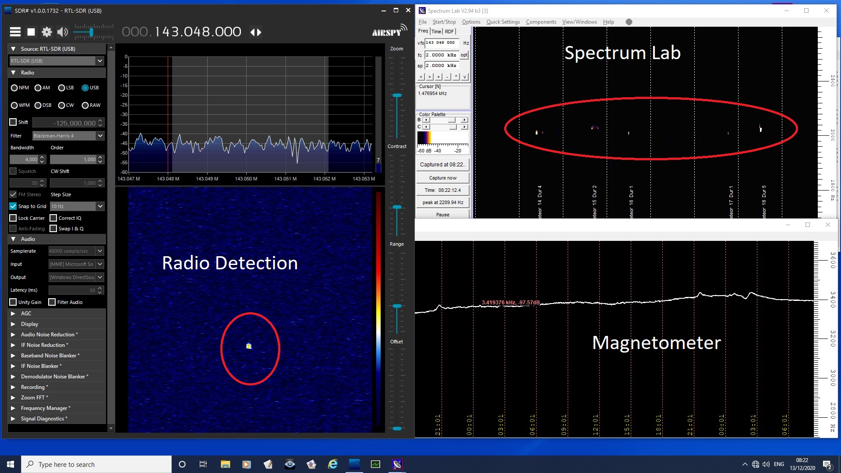Enable Correct IQ checkbox
841x473 pixels.
tap(53, 218)
